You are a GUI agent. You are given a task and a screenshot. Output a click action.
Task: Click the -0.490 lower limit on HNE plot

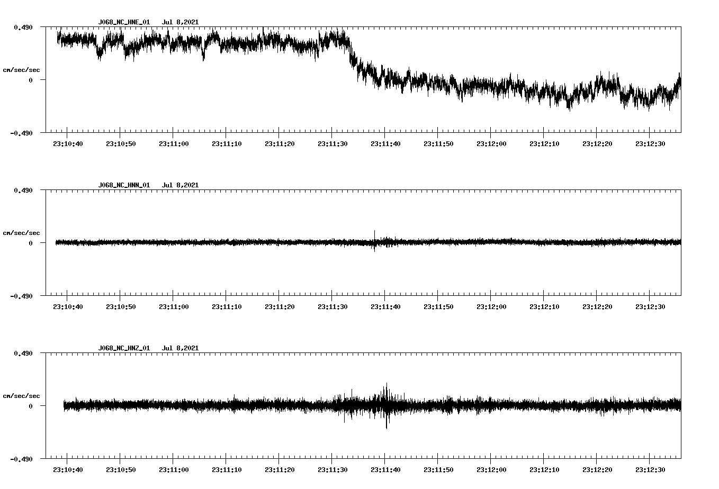click(x=22, y=133)
